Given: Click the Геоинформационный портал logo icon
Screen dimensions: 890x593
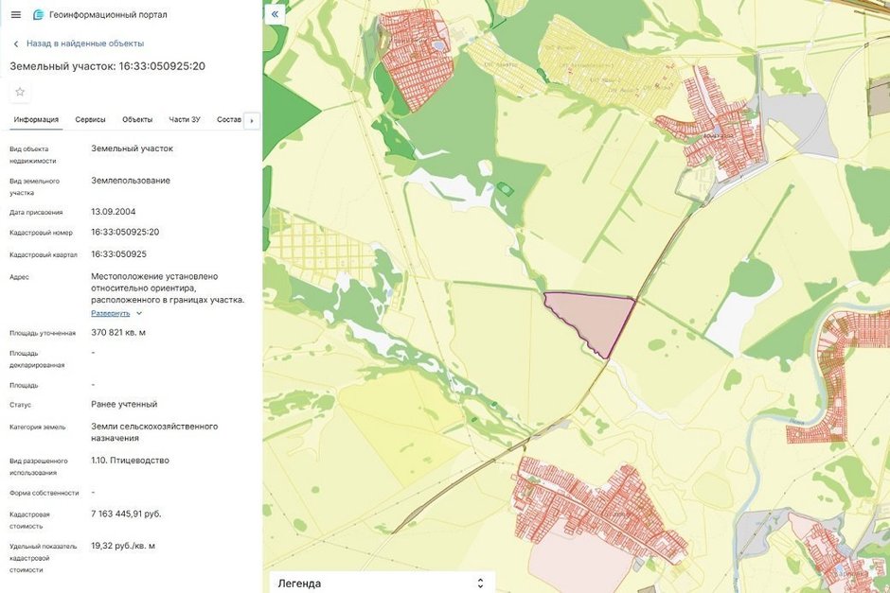Looking at the screenshot, I should tap(38, 15).
